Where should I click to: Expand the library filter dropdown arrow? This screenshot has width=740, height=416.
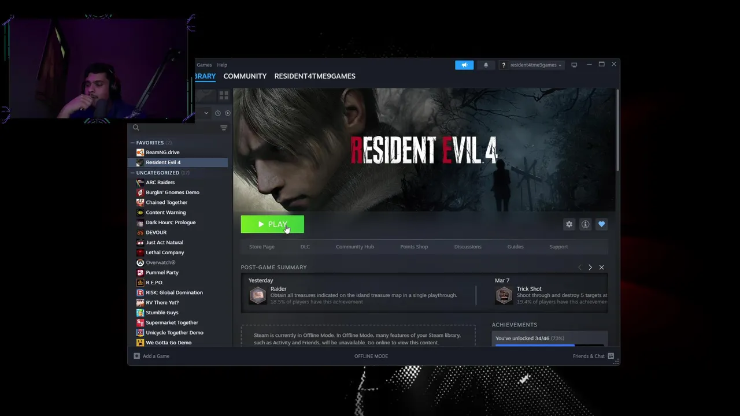[206, 113]
